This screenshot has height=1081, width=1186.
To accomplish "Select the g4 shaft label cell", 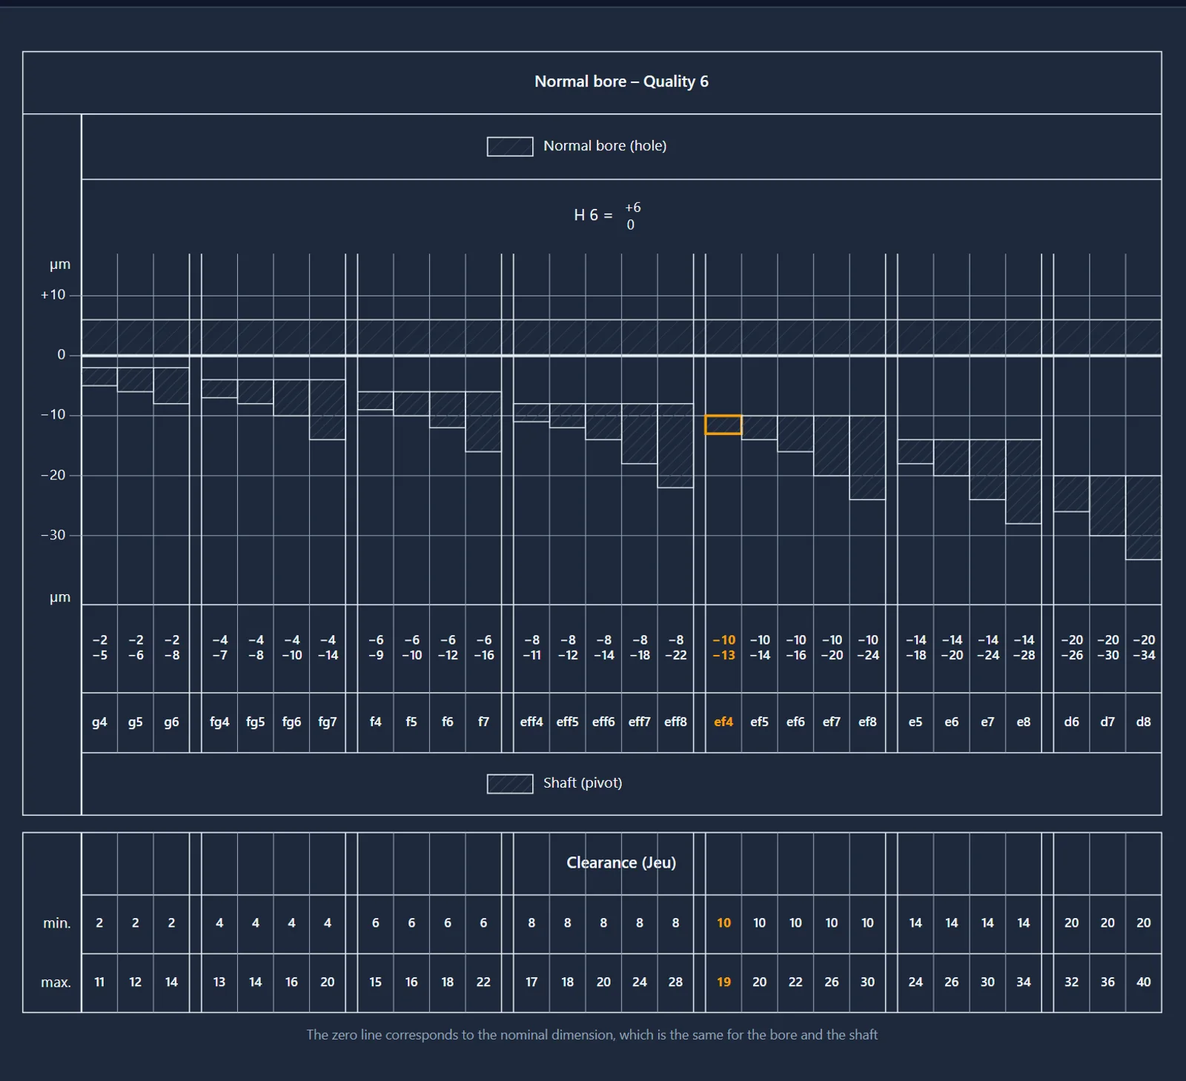I will point(99,722).
